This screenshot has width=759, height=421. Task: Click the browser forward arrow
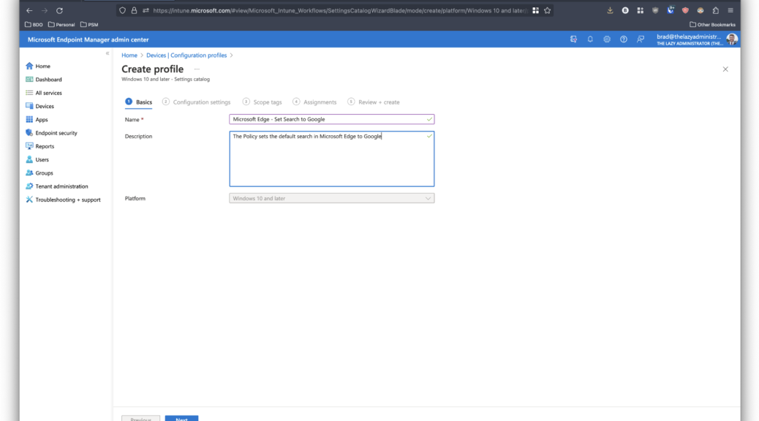tap(45, 10)
